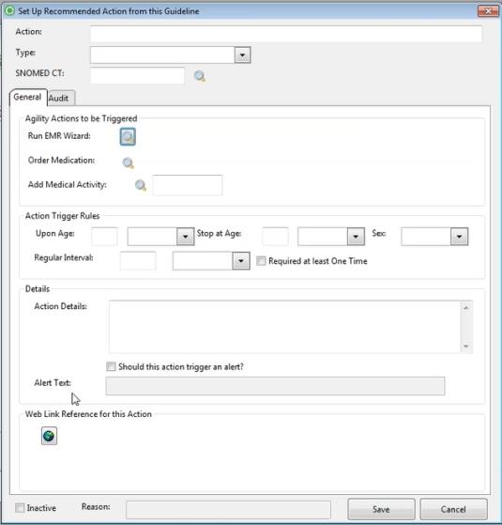The height and width of the screenshot is (525, 502).
Task: Open the SNOMED CT search lookup icon
Action: (x=200, y=76)
